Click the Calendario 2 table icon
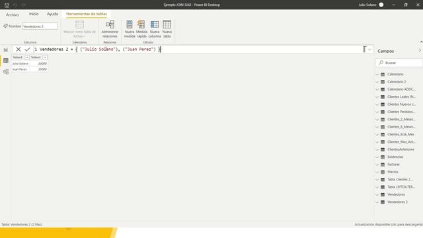Viewport: 423px width, 238px height. tap(383, 82)
